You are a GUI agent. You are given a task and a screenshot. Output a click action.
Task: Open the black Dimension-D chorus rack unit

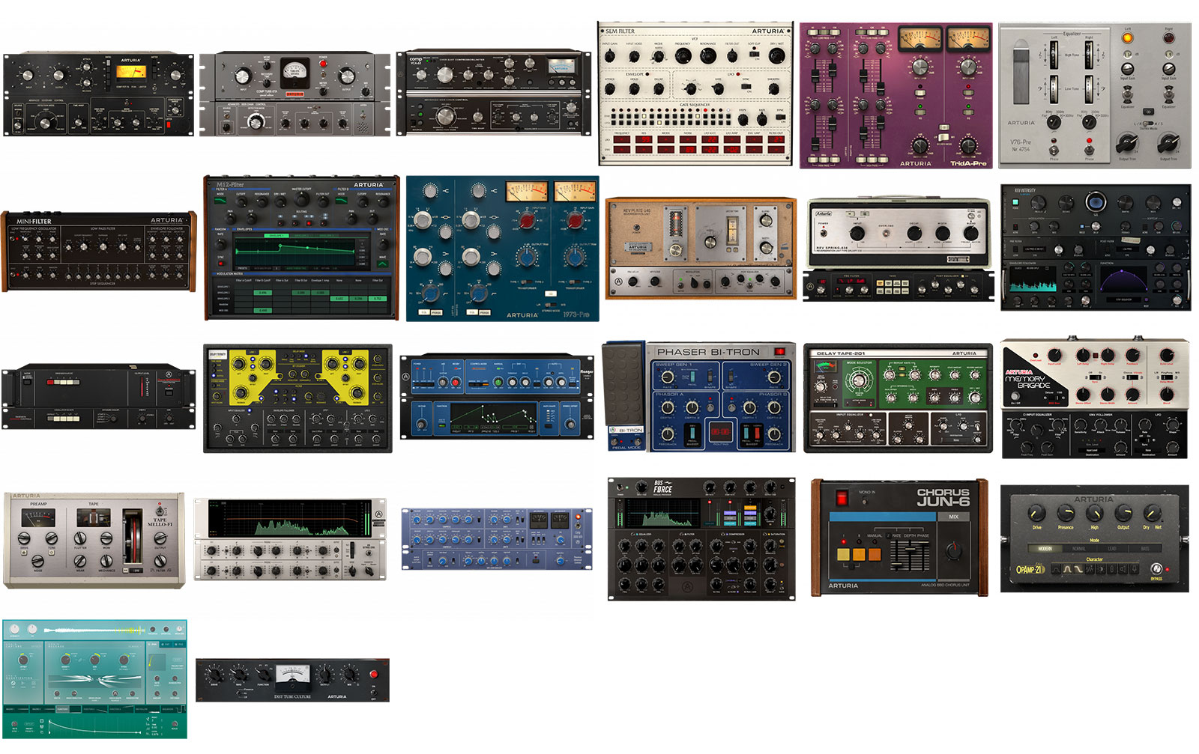tap(99, 397)
